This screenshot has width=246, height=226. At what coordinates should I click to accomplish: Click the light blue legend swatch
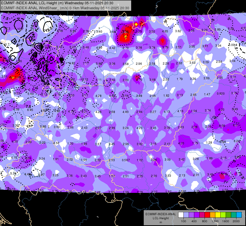(x=186, y=215)
